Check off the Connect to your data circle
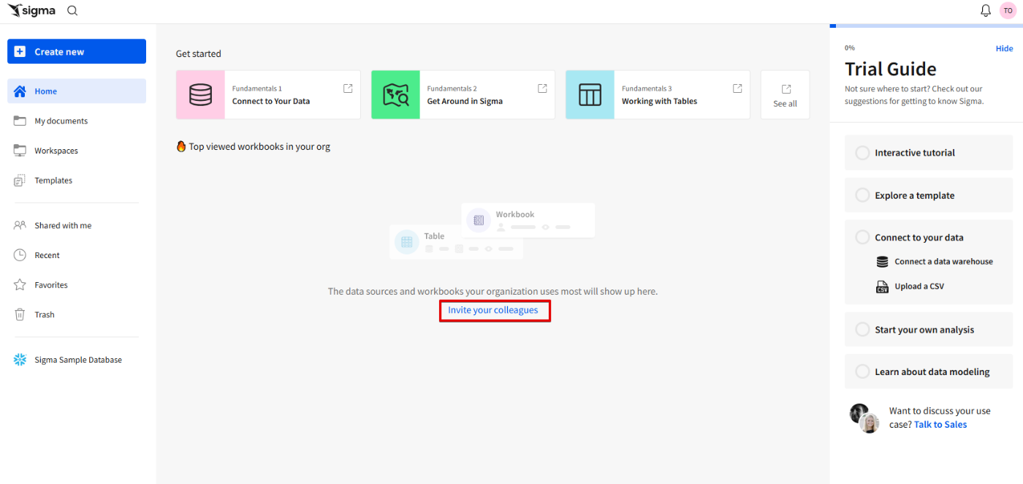1023x484 pixels. coord(862,238)
